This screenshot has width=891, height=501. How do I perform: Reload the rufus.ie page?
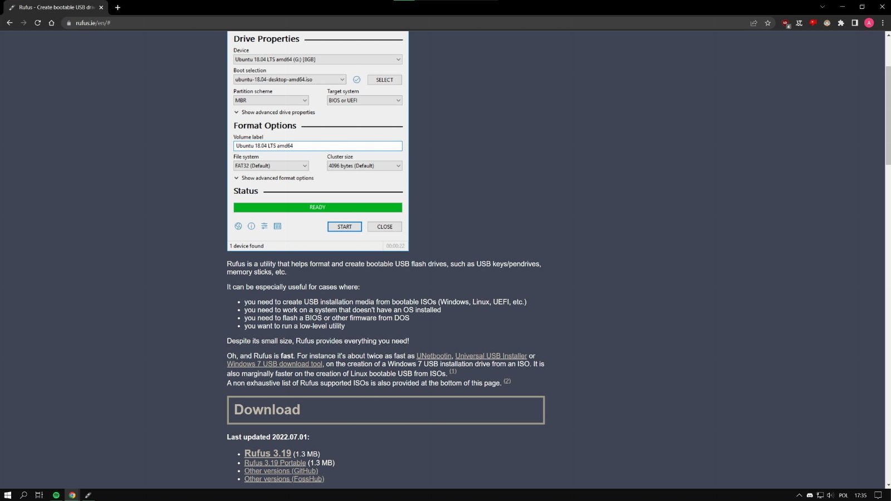click(x=37, y=23)
